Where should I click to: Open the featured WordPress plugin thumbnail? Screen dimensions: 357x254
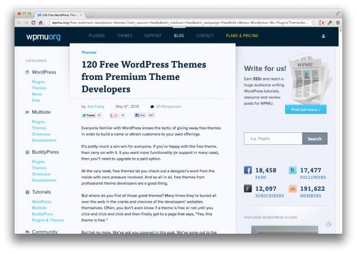pyautogui.click(x=284, y=230)
